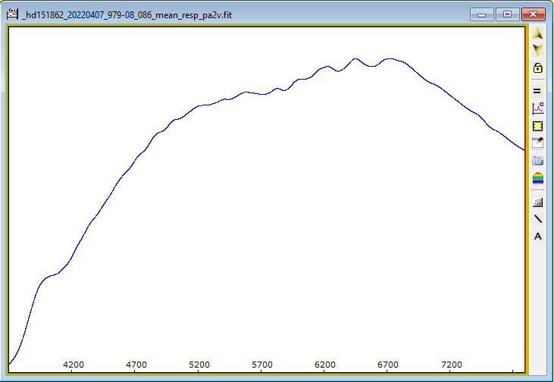Minimize the spectrum profile window

pos(481,14)
